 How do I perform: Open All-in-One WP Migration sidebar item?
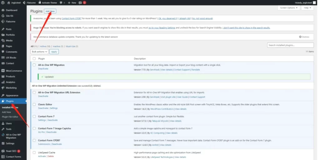pyautogui.click(x=13, y=136)
